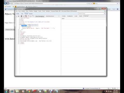Click the clear browser cache icon

pyautogui.click(x=19, y=16)
